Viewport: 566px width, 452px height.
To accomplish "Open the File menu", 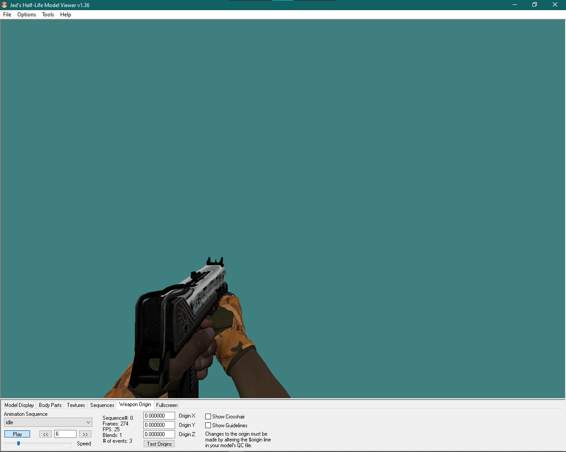I will pos(7,15).
